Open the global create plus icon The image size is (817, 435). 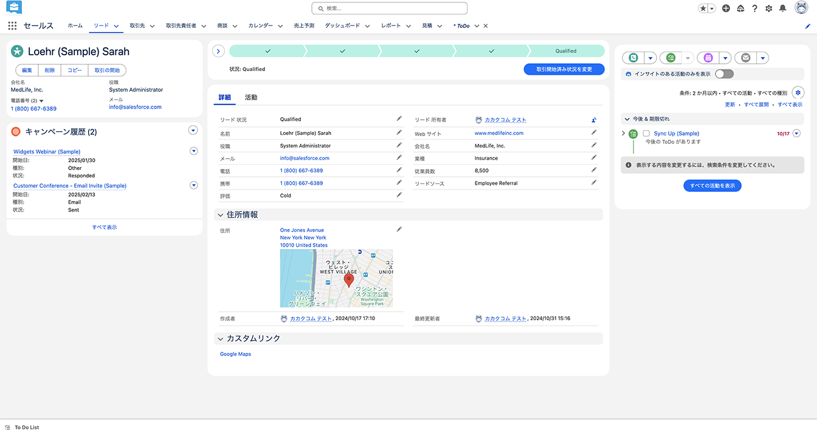pos(726,9)
